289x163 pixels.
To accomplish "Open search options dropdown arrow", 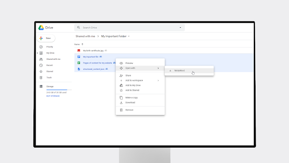I will (x=180, y=28).
